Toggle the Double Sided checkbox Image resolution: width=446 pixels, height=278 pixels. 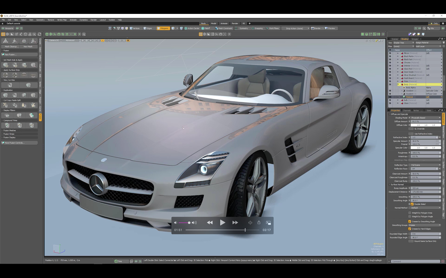coord(412,204)
